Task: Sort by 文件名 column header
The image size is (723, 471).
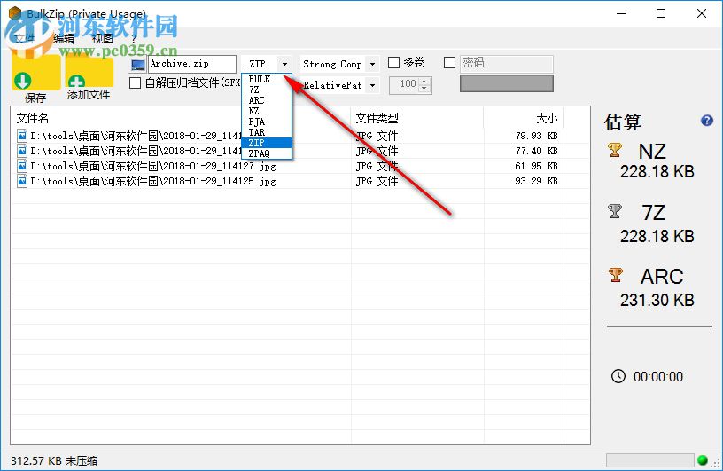Action: (32, 118)
